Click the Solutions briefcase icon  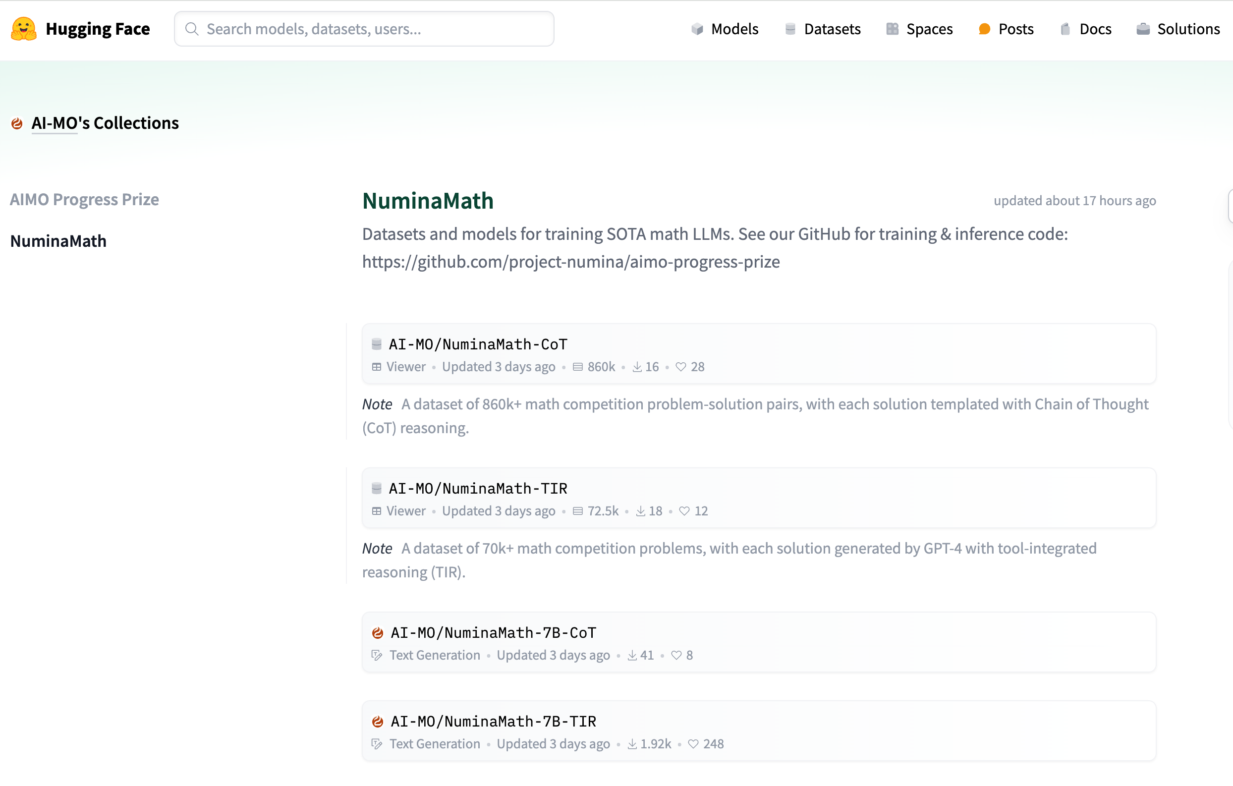pos(1143,29)
